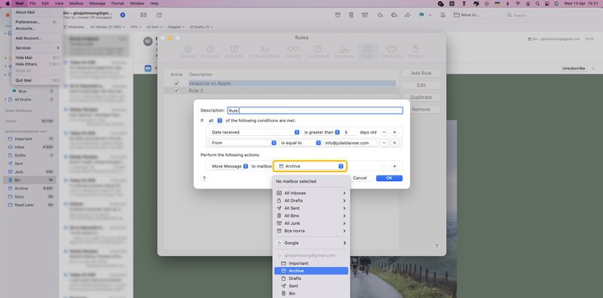The height and width of the screenshot is (298, 603).
Task: Click the help button in the Rules window
Action: coord(436,246)
